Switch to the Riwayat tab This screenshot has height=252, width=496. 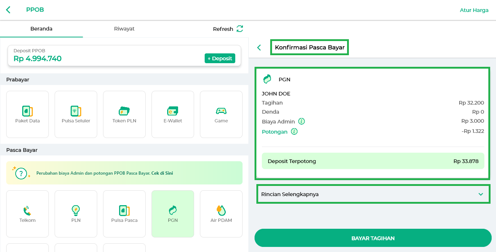(124, 29)
